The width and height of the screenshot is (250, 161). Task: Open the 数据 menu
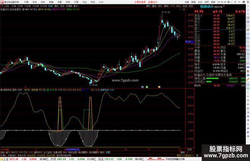click(51, 2)
